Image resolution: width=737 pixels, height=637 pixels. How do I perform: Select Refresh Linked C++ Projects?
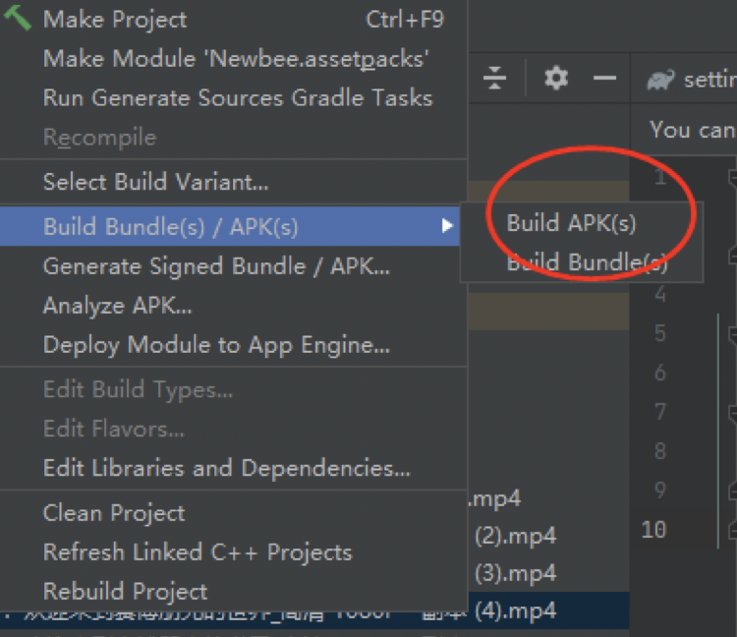(x=197, y=552)
